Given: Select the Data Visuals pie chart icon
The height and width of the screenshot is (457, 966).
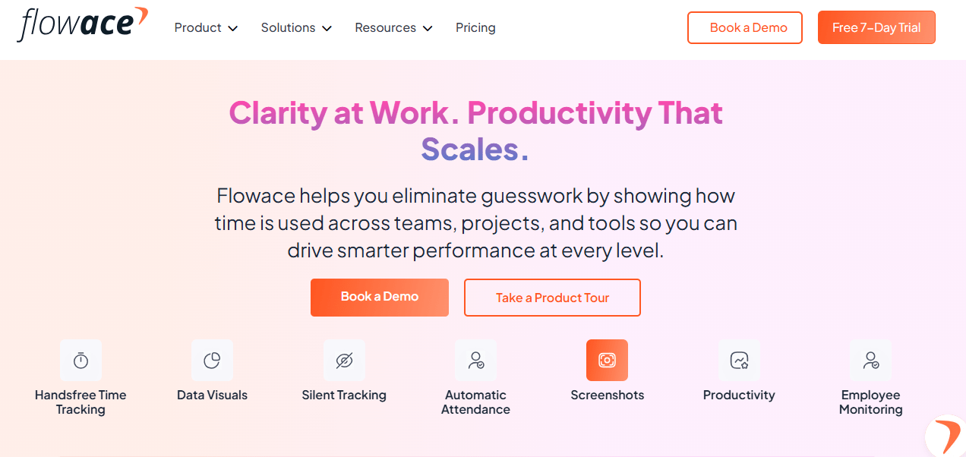Looking at the screenshot, I should pos(212,360).
